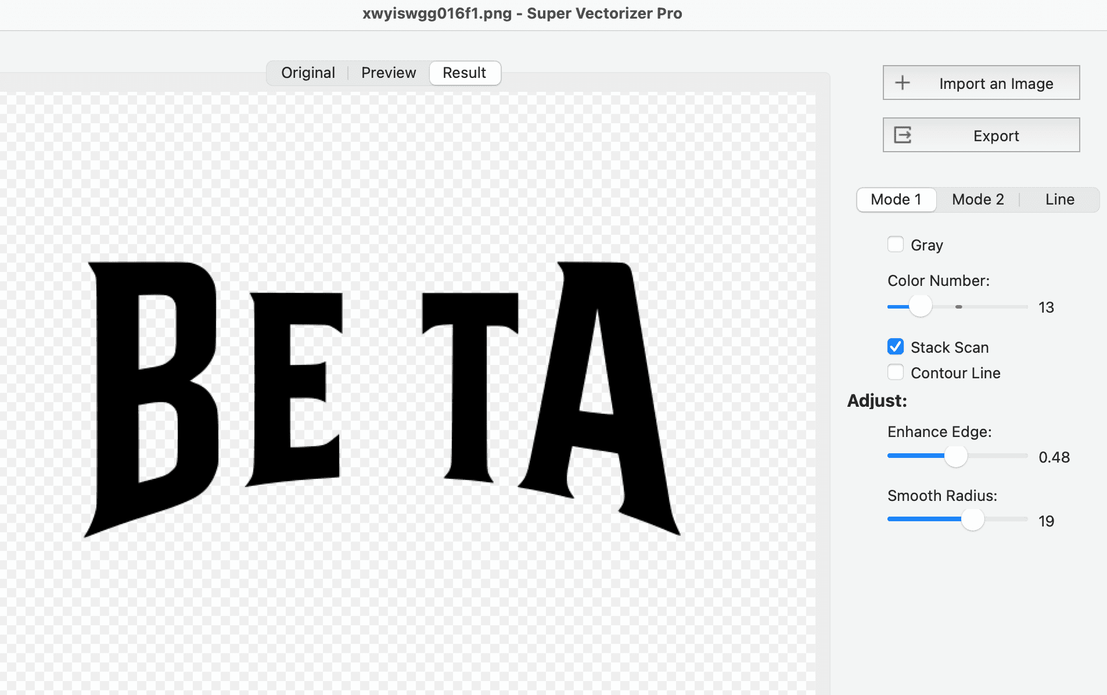Click the Contour Line label text
Screen dimensions: 1107x695
(955, 373)
